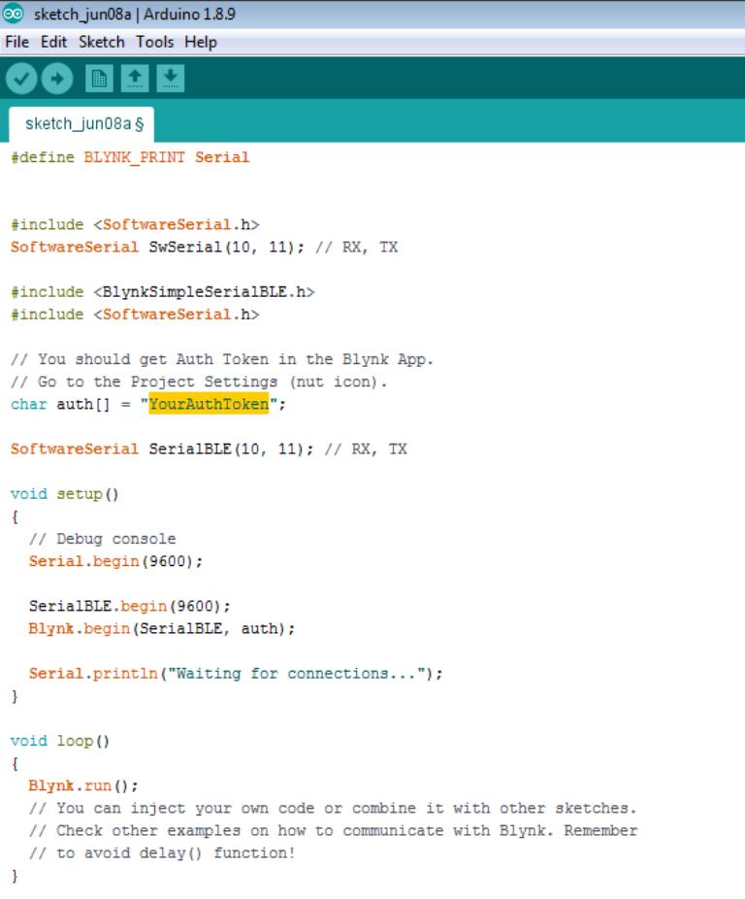The height and width of the screenshot is (899, 745).
Task: Open the Edit menu
Action: click(x=52, y=42)
